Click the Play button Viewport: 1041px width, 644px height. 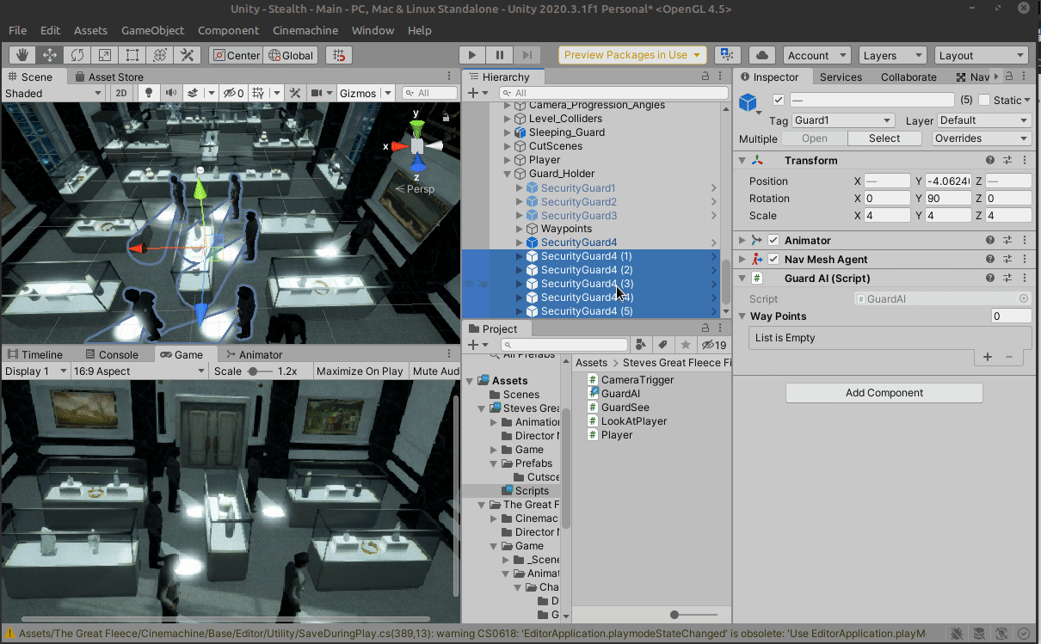tap(472, 55)
